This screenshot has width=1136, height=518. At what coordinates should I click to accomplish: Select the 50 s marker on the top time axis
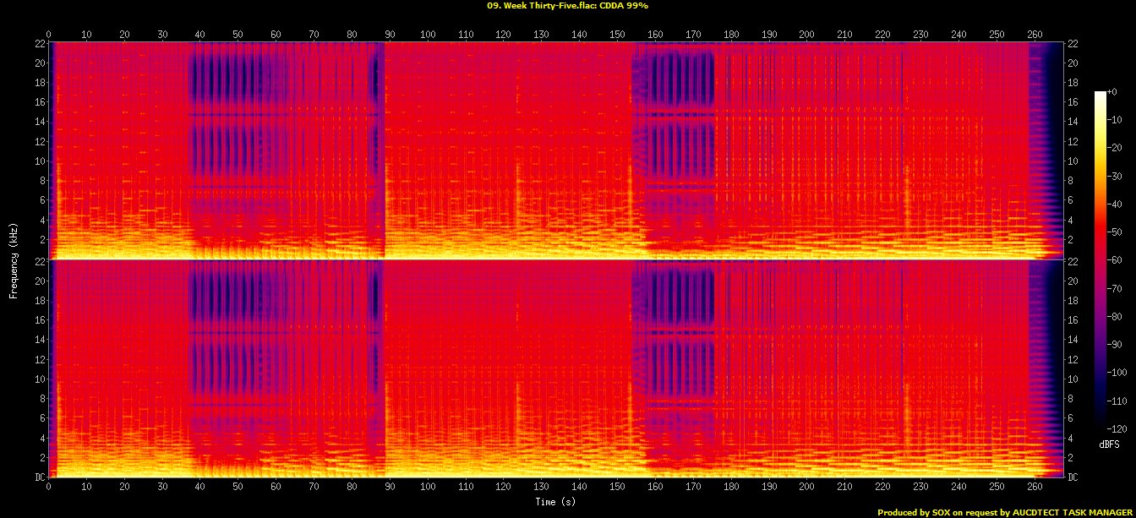pos(238,35)
